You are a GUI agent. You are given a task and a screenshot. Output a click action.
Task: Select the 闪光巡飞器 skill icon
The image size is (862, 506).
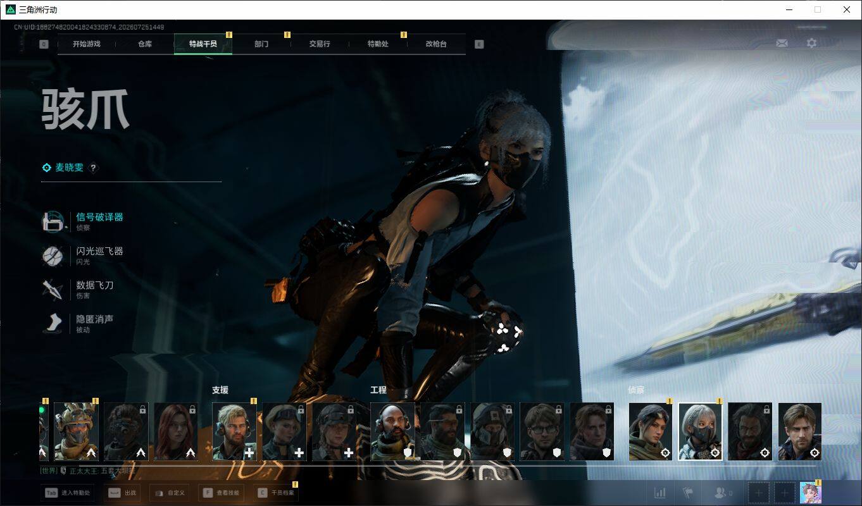[x=53, y=256]
